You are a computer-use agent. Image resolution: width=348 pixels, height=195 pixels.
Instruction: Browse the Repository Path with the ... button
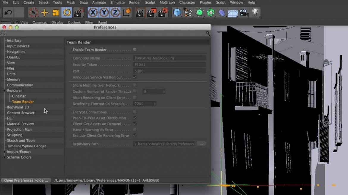pos(201,143)
